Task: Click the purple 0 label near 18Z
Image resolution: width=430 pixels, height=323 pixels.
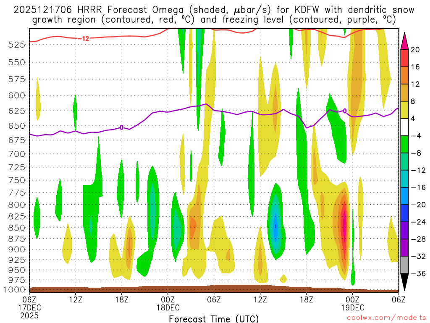Action: pyautogui.click(x=121, y=127)
